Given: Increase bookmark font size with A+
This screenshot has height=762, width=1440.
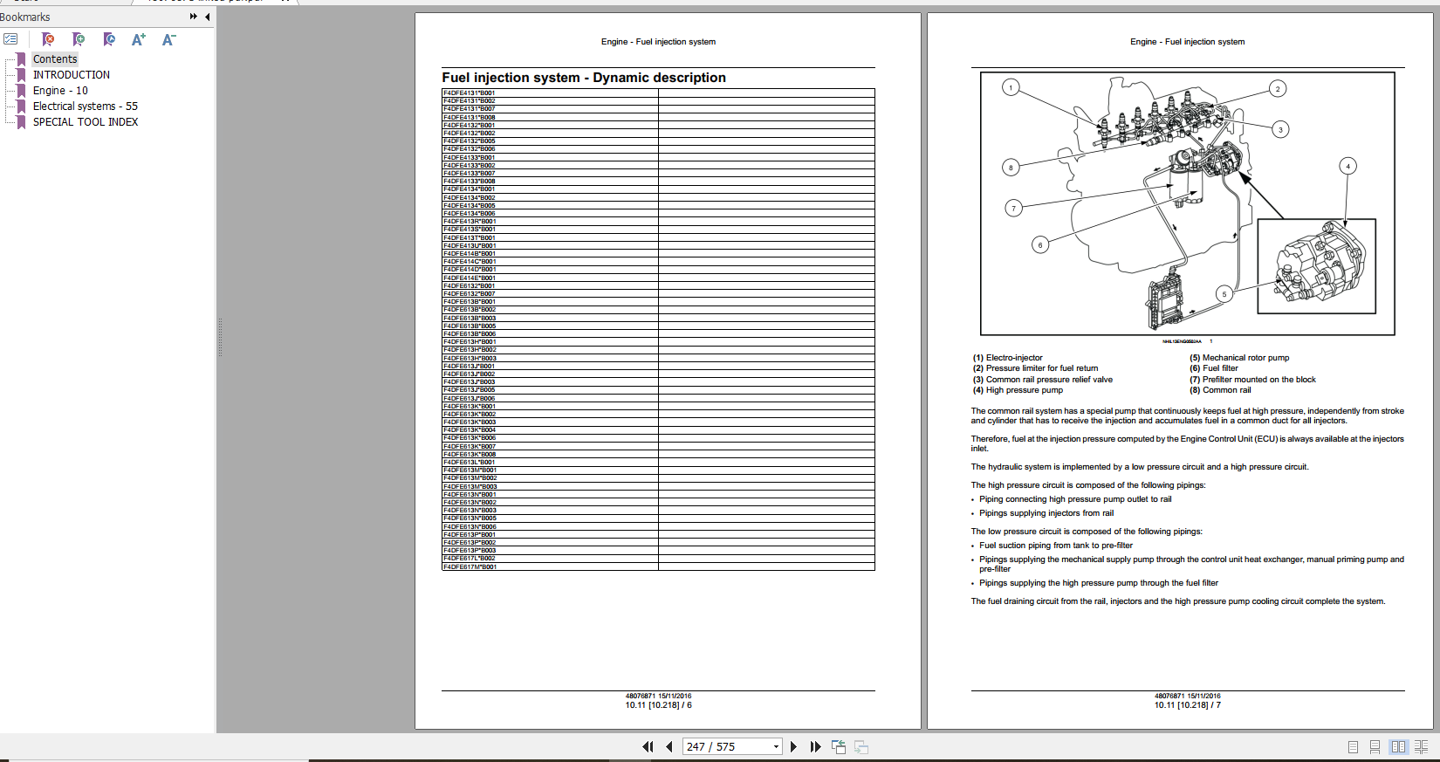Looking at the screenshot, I should (138, 39).
